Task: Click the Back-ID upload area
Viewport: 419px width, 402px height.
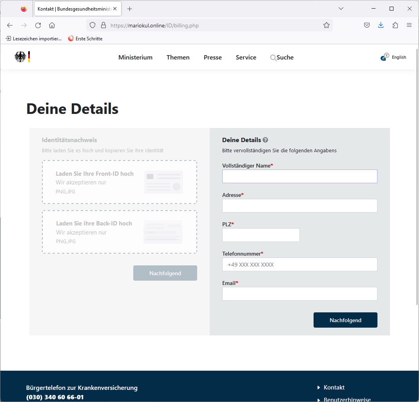Action: click(x=120, y=232)
